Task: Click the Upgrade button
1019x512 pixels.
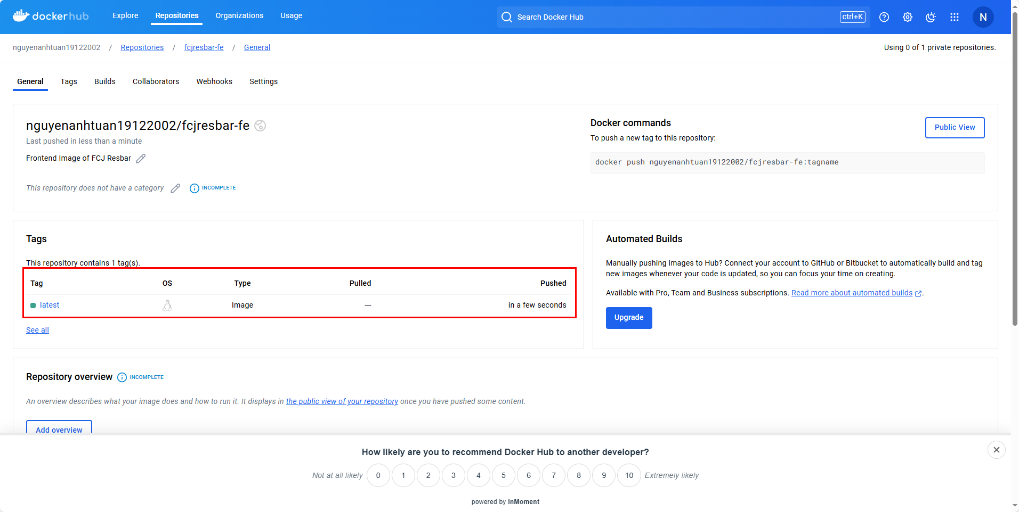Action: tap(629, 318)
